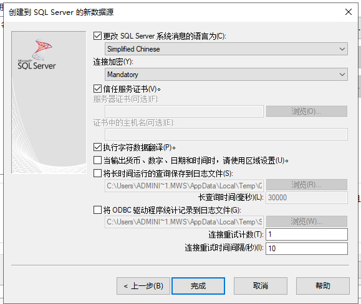Click the long query time 30000 field
This screenshot has width=361, height=304.
click(x=307, y=198)
